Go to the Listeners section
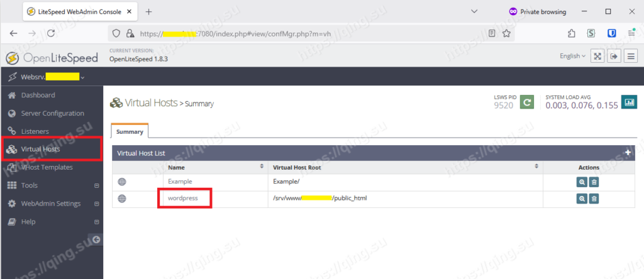Viewport: 644px width, 279px height. coord(35,131)
